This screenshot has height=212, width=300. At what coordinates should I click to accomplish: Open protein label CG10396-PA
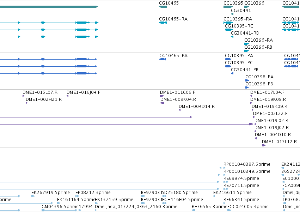259,77
